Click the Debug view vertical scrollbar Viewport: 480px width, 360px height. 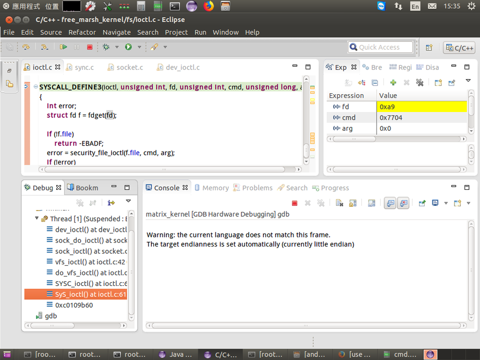(131, 265)
